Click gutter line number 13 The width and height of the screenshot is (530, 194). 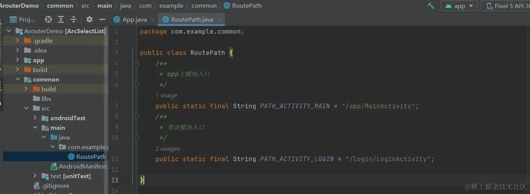tap(115, 180)
